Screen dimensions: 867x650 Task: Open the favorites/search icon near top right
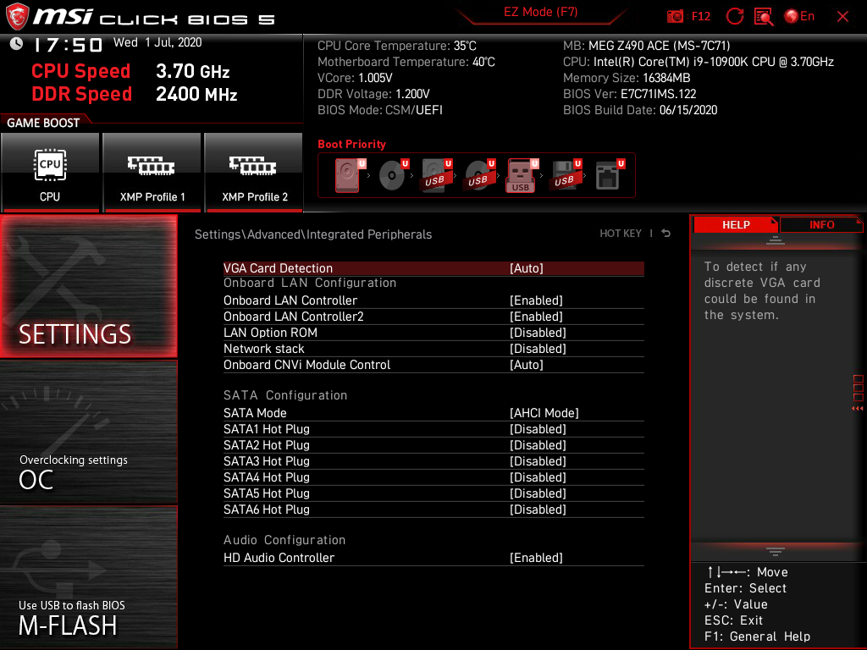[x=761, y=15]
